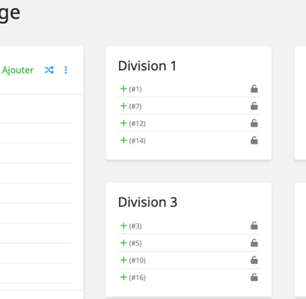Add participant to slot #3
The image size is (306, 299).
(x=123, y=225)
